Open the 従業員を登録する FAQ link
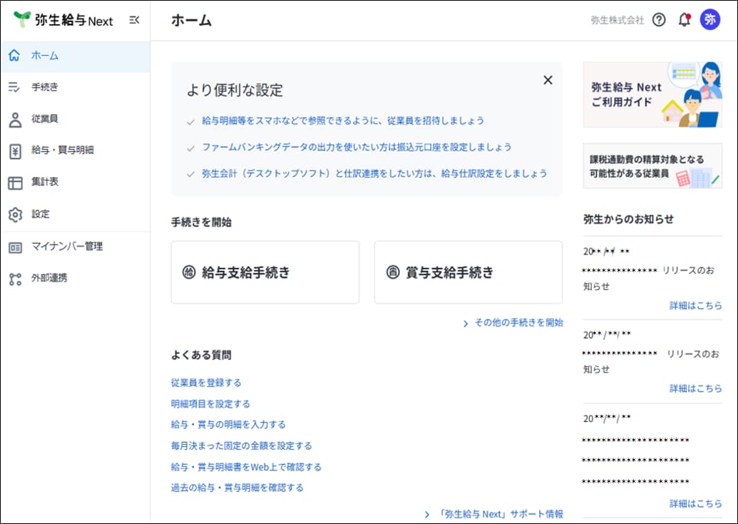738x524 pixels. (x=206, y=383)
